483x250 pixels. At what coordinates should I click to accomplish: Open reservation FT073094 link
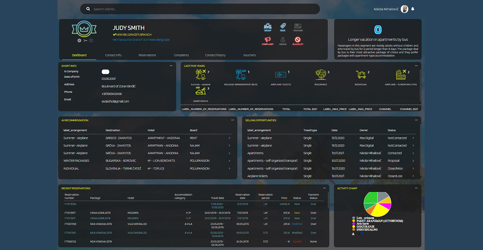(70, 204)
